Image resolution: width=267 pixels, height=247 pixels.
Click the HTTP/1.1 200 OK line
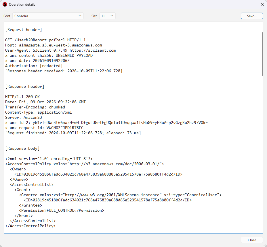point(22,97)
